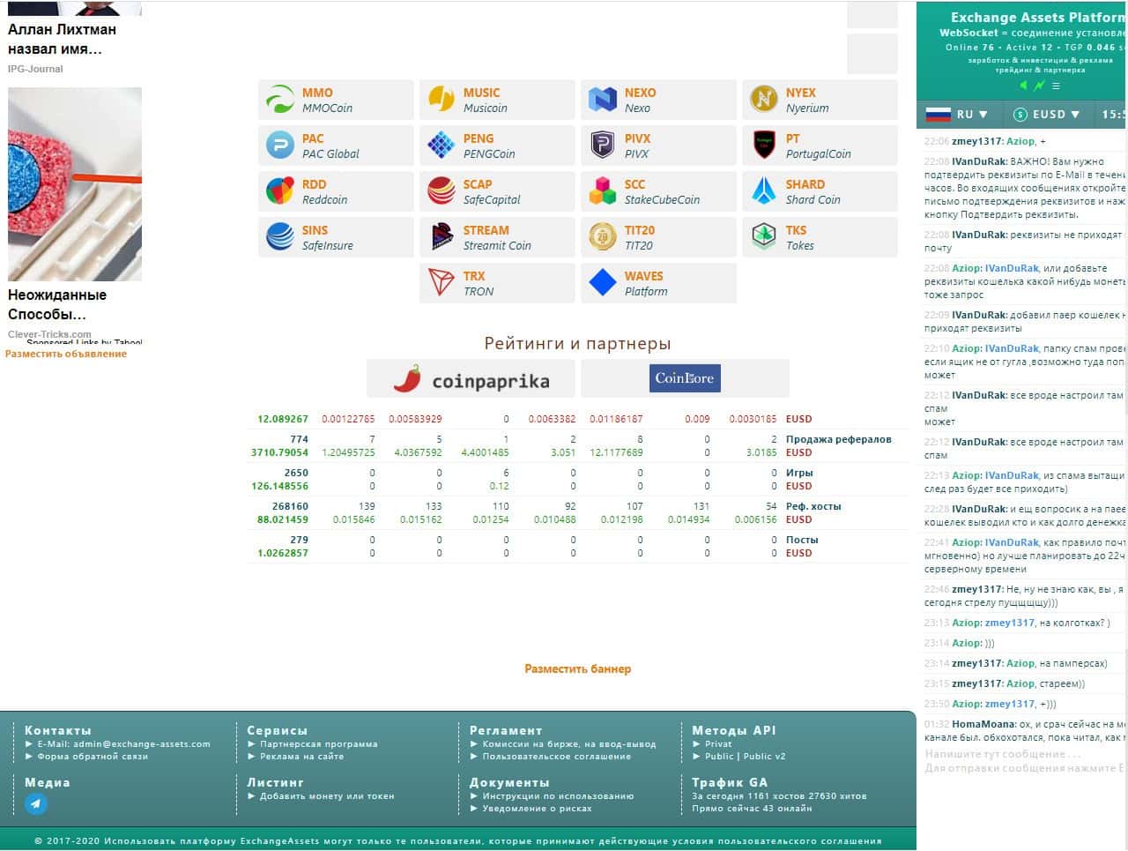Select the Streamit Coin logo
The width and height of the screenshot is (1128, 851).
coord(442,237)
